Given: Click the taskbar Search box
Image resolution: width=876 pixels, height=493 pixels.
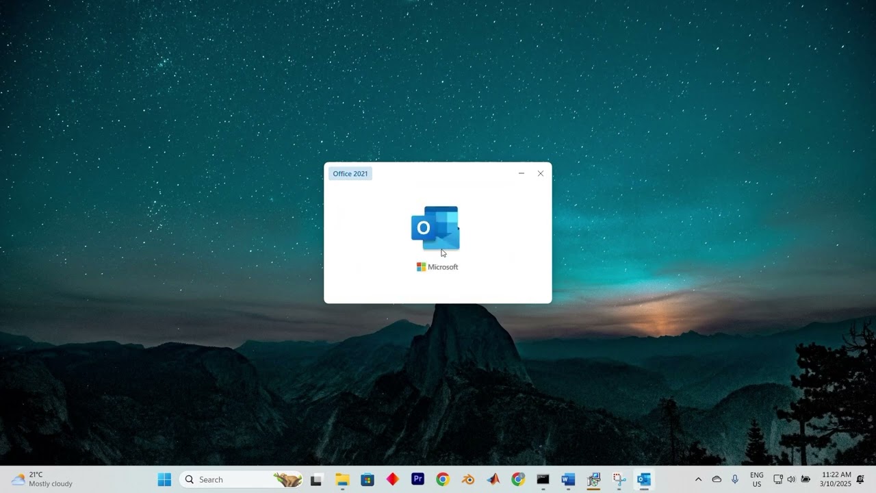Looking at the screenshot, I should click(242, 479).
